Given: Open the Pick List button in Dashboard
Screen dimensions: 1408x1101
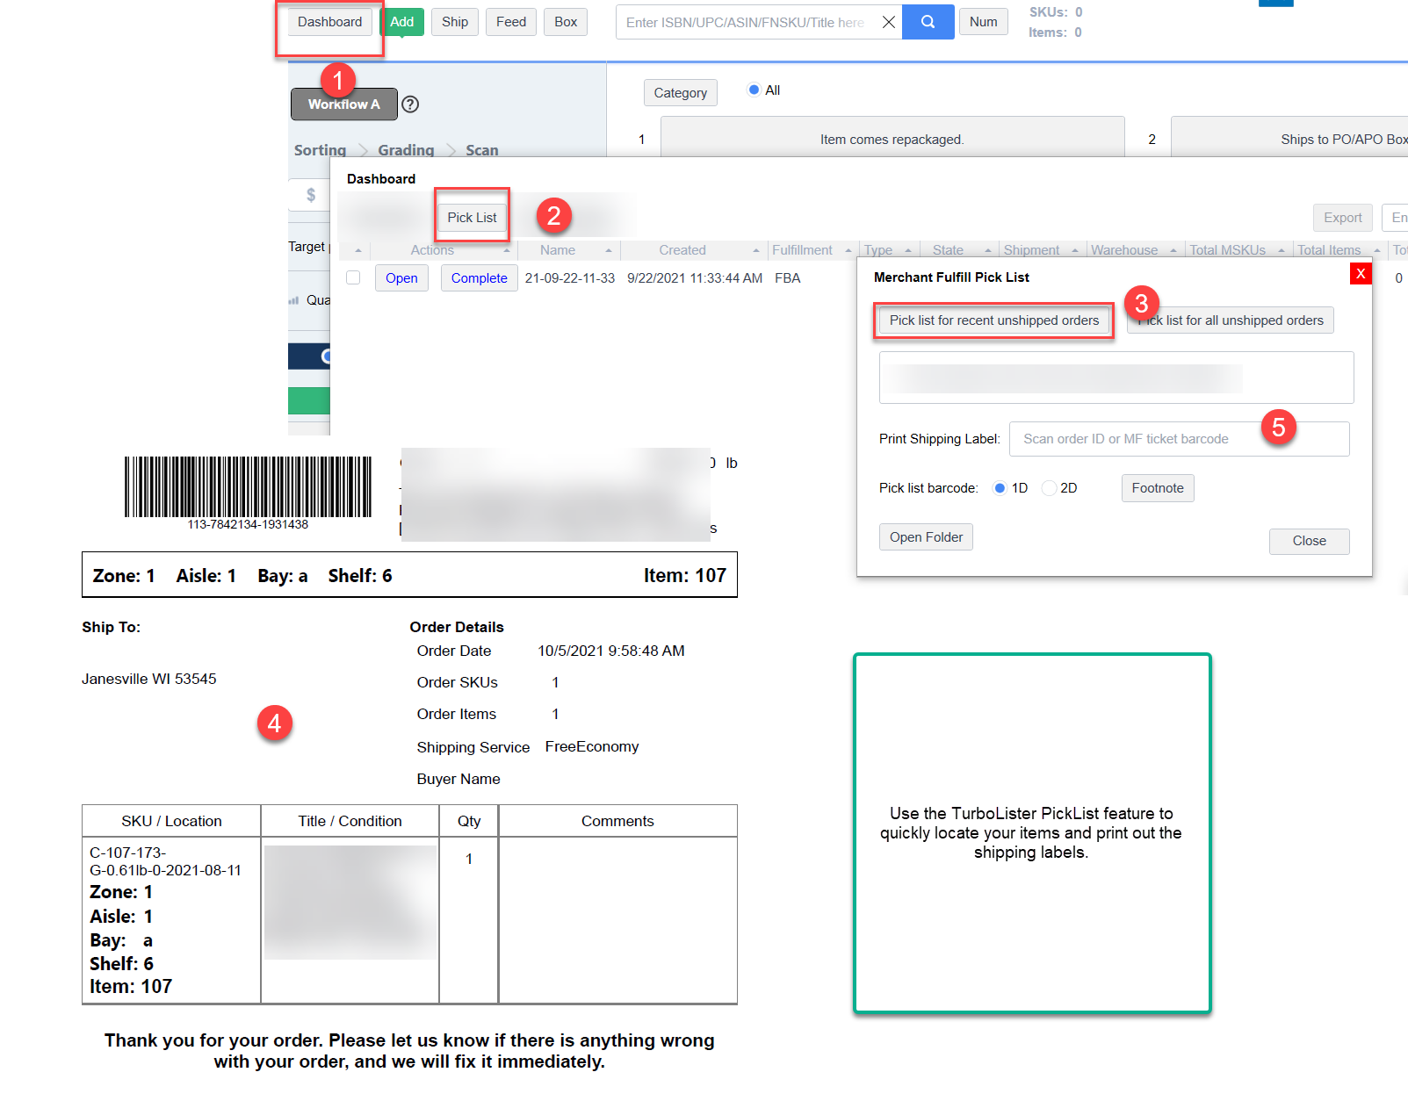Looking at the screenshot, I should coord(472,218).
